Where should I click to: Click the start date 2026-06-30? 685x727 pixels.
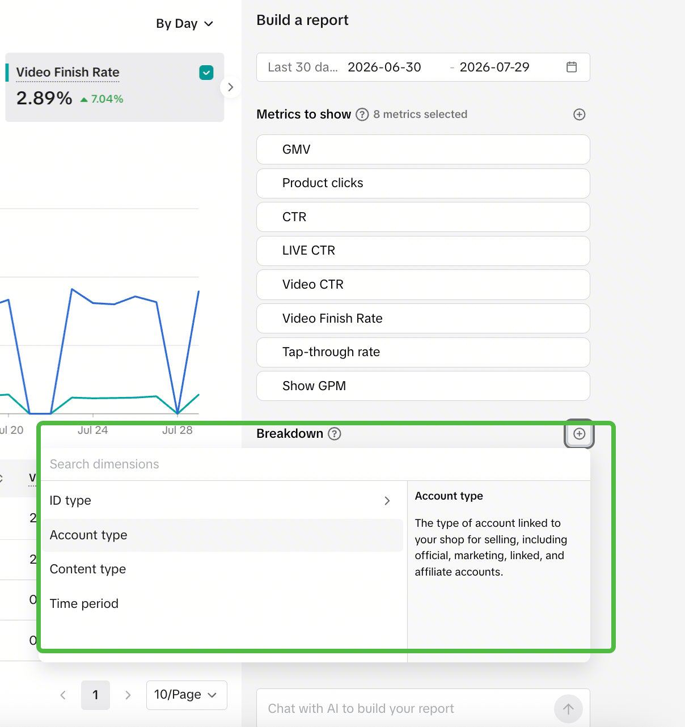tap(384, 67)
